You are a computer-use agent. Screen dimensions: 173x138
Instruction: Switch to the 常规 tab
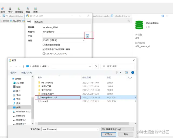point(29,22)
